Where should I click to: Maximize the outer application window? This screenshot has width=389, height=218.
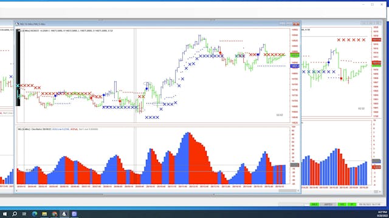point(373,4)
